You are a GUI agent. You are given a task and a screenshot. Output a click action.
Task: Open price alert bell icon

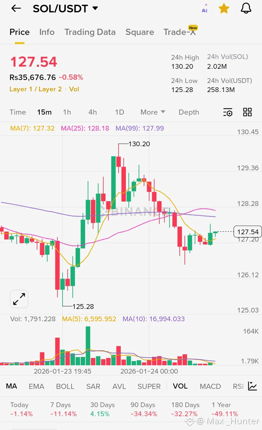[x=246, y=8]
